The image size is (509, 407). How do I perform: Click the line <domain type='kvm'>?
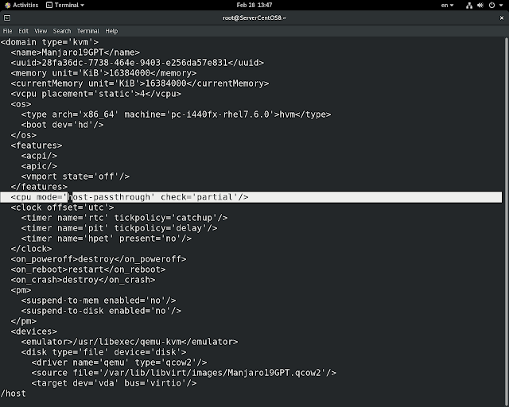(49, 42)
